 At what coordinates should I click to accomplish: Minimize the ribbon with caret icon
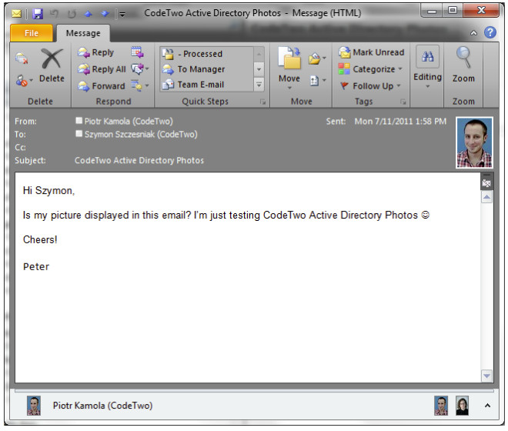click(473, 33)
